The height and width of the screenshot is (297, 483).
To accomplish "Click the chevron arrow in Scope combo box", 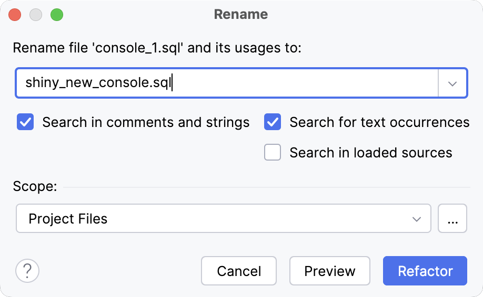I will tap(417, 218).
